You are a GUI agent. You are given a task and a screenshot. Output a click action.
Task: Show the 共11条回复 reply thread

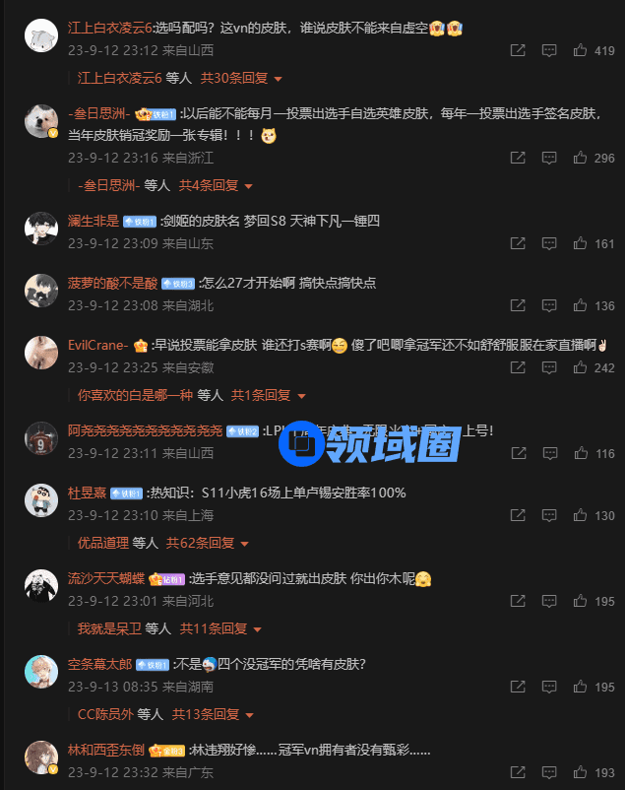tap(220, 628)
